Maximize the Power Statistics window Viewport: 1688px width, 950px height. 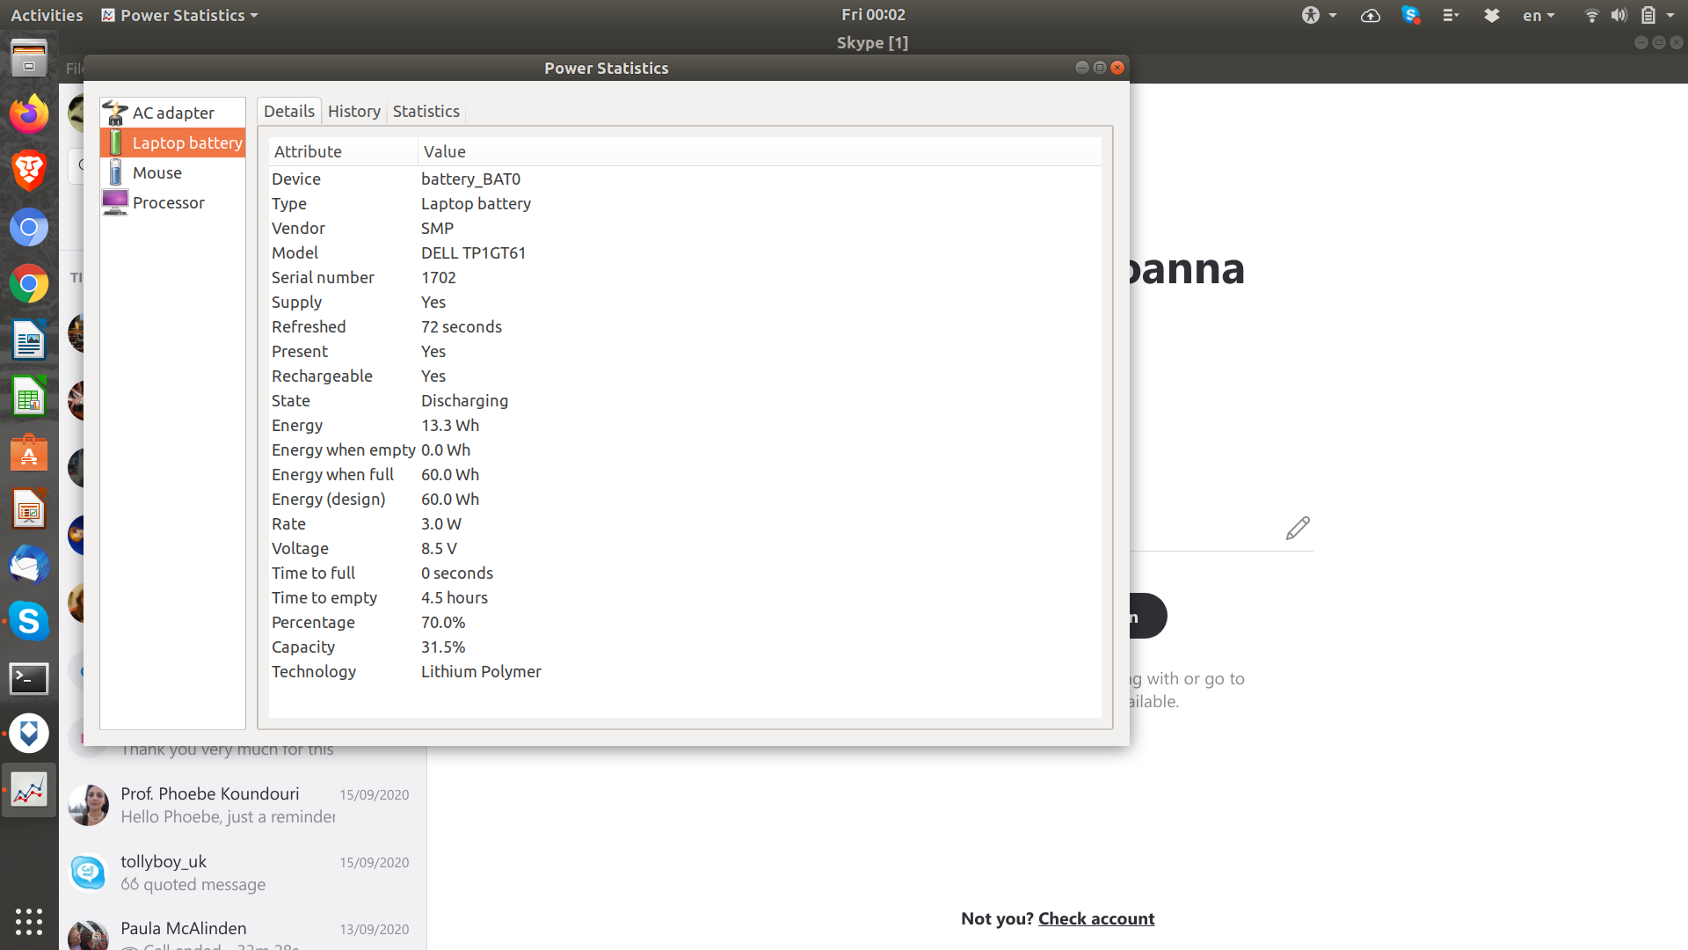(1100, 68)
